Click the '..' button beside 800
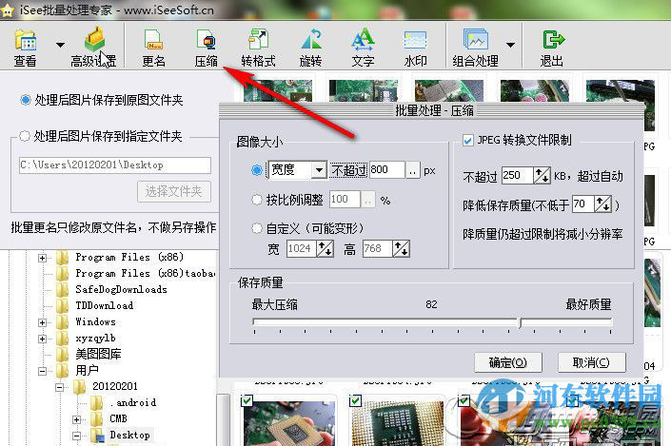This screenshot has height=446, width=671. click(412, 170)
